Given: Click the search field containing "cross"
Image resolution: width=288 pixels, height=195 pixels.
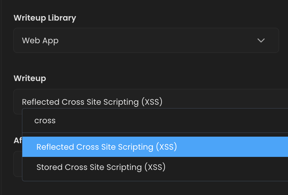Looking at the screenshot, I should coord(155,121).
